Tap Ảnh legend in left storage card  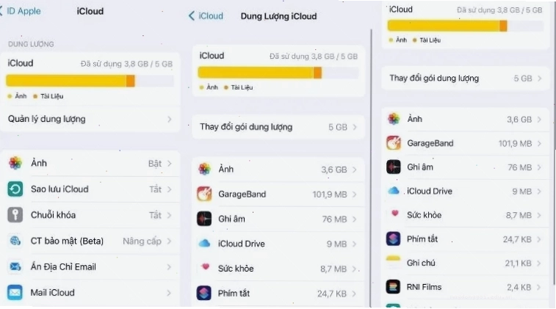coord(18,96)
